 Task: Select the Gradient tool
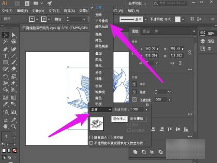click(x=13, y=97)
